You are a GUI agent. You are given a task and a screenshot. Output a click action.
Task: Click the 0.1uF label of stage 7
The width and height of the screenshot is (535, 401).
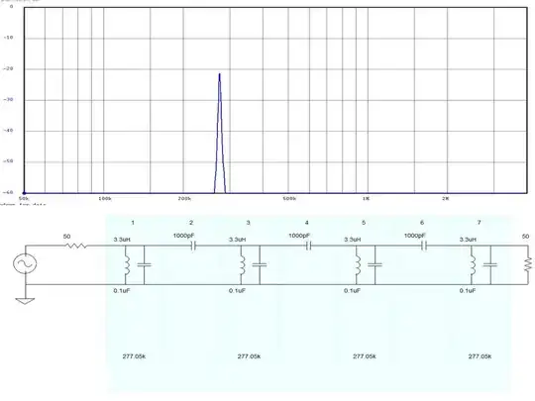pos(468,291)
